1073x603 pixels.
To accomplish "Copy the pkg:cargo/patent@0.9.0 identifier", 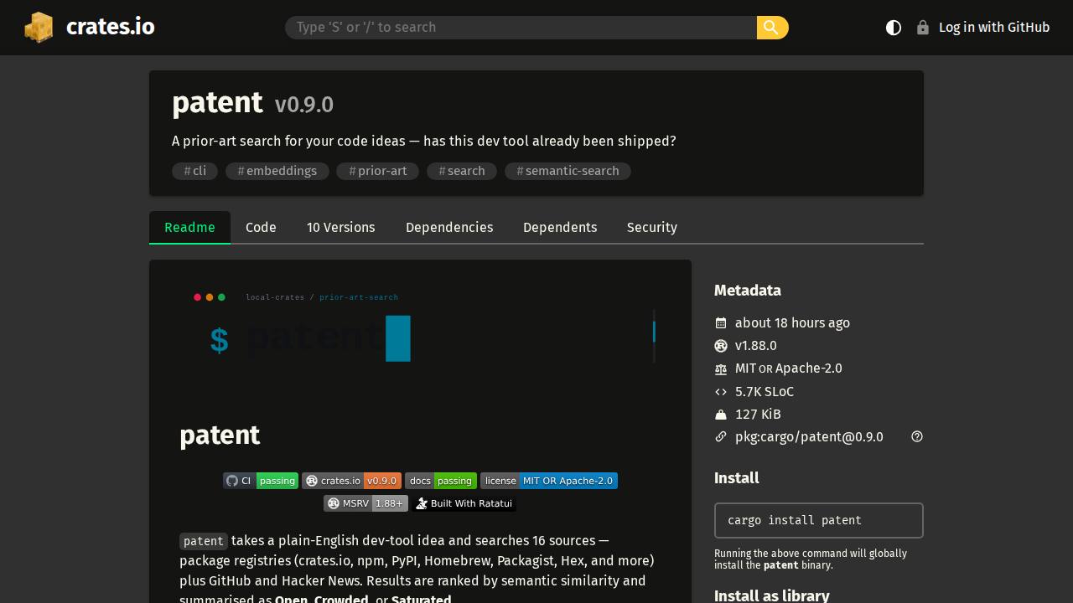I will (x=809, y=437).
